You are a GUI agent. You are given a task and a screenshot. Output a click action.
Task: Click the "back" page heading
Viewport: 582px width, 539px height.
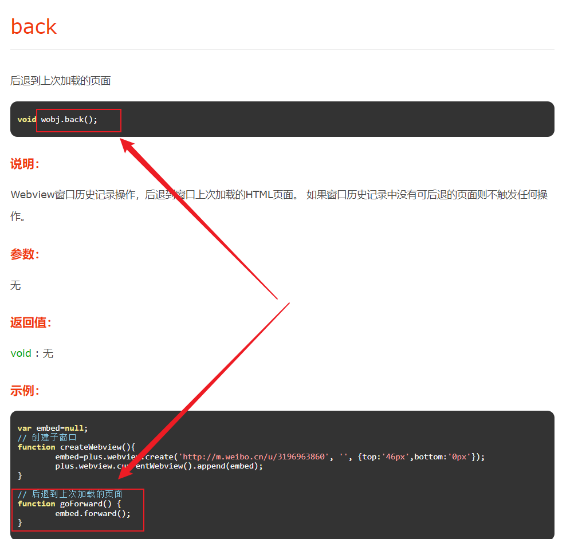click(34, 27)
